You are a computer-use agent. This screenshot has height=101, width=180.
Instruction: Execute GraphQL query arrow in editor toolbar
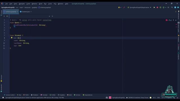click(x=53, y=16)
